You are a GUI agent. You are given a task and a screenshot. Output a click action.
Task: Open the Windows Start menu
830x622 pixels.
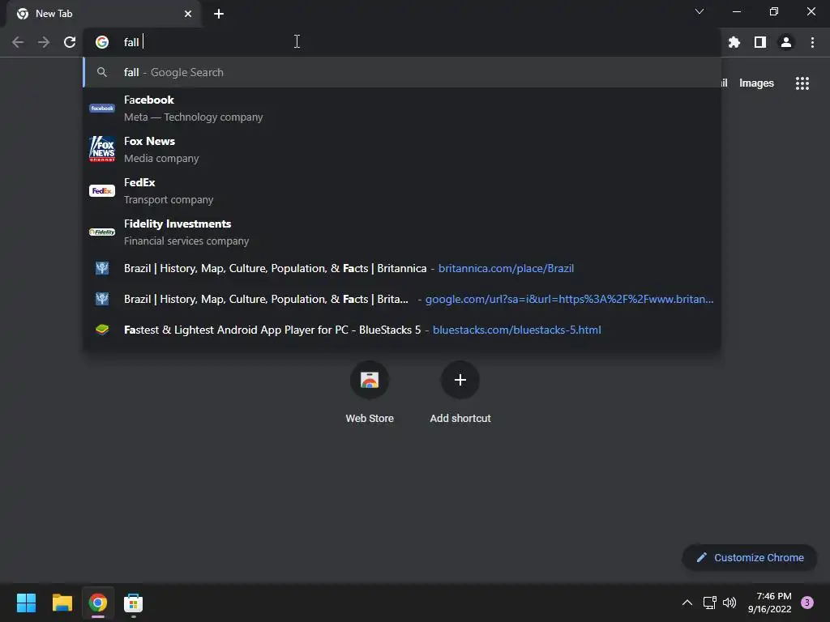(26, 603)
